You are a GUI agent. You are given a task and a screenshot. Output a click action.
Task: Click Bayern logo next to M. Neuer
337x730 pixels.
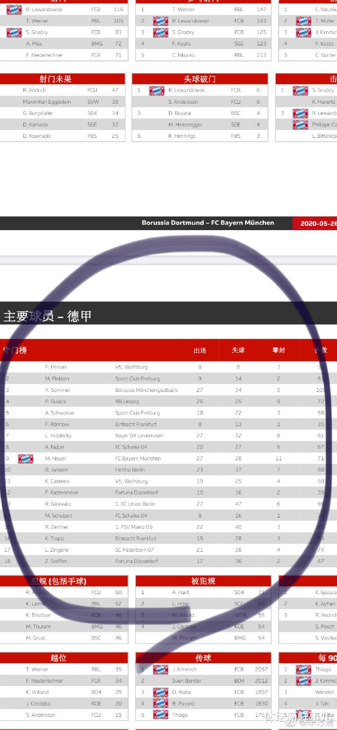click(25, 458)
